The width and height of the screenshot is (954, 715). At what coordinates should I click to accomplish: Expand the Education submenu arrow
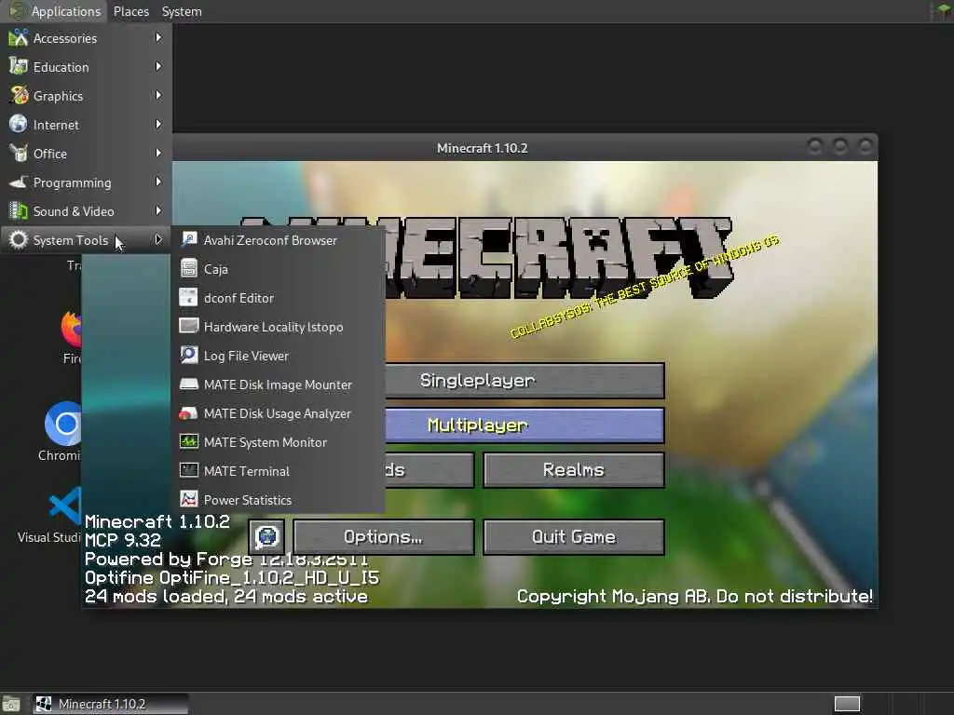pos(158,66)
